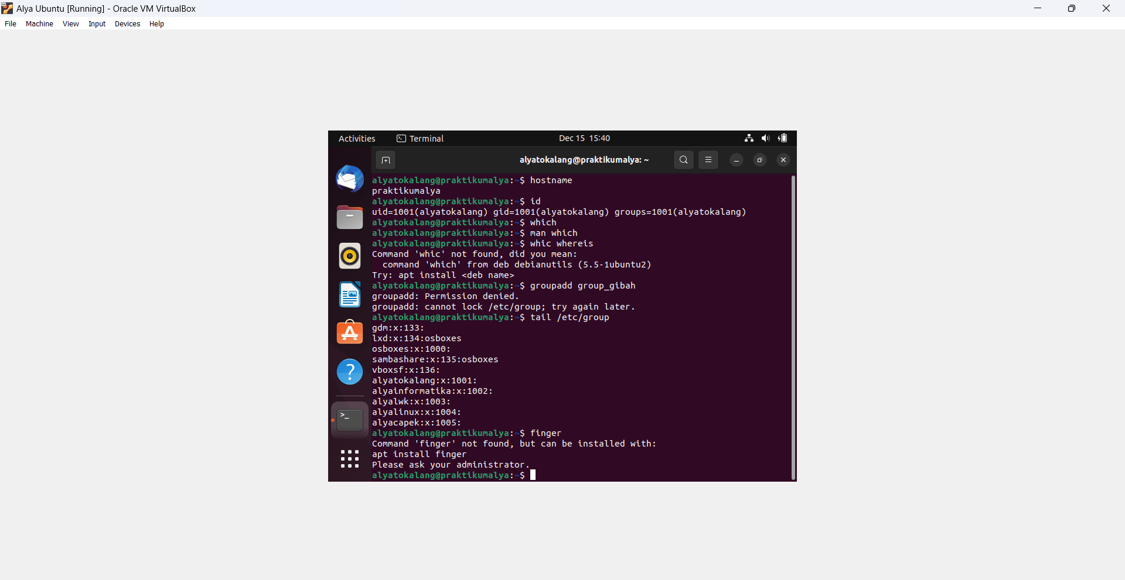Click 'Please ask your administrator.' line
Viewport: 1125px width, 580px height.
(x=451, y=465)
